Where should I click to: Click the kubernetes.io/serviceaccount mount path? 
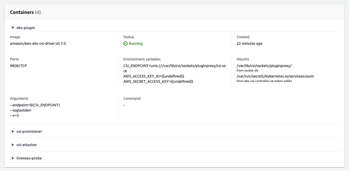click(x=275, y=76)
